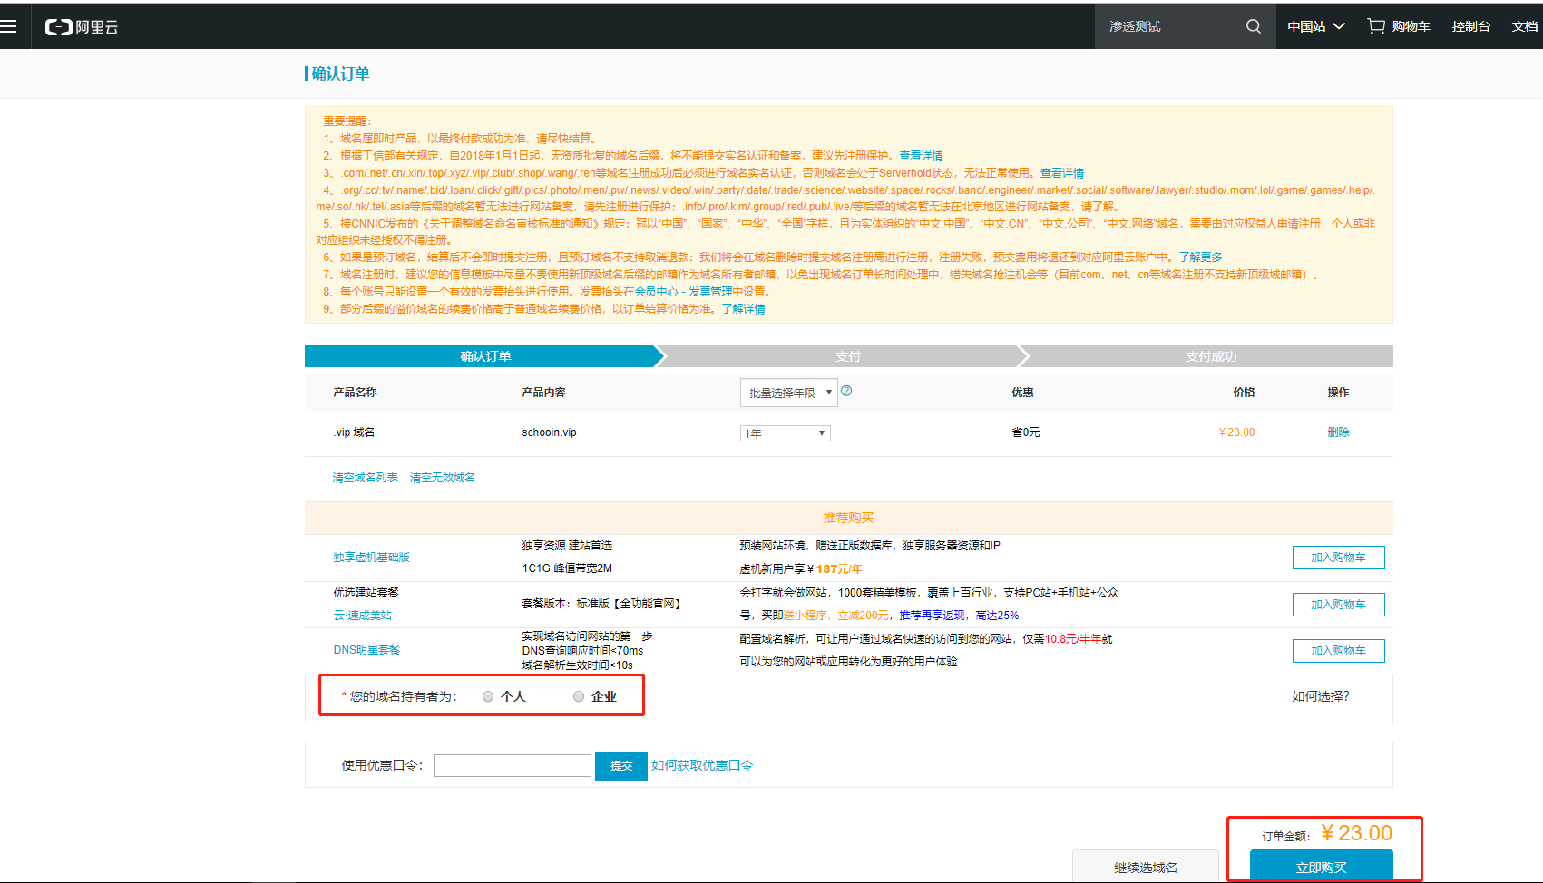Click 清空域名列表 link
The height and width of the screenshot is (883, 1543).
365,478
